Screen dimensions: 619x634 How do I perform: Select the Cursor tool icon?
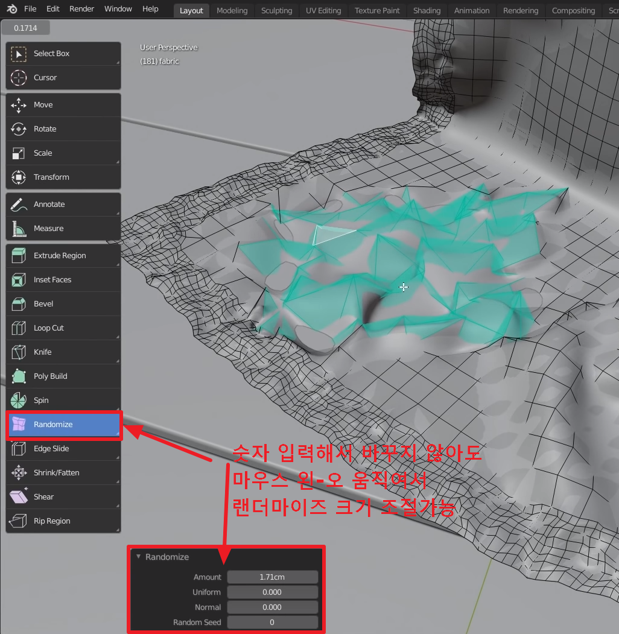coord(19,78)
